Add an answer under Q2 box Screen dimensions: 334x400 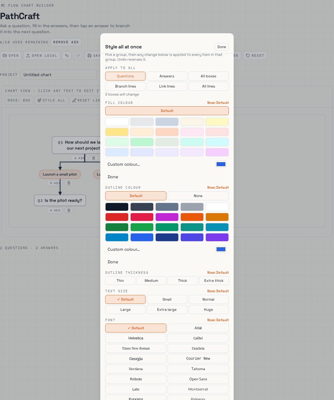tap(55, 210)
